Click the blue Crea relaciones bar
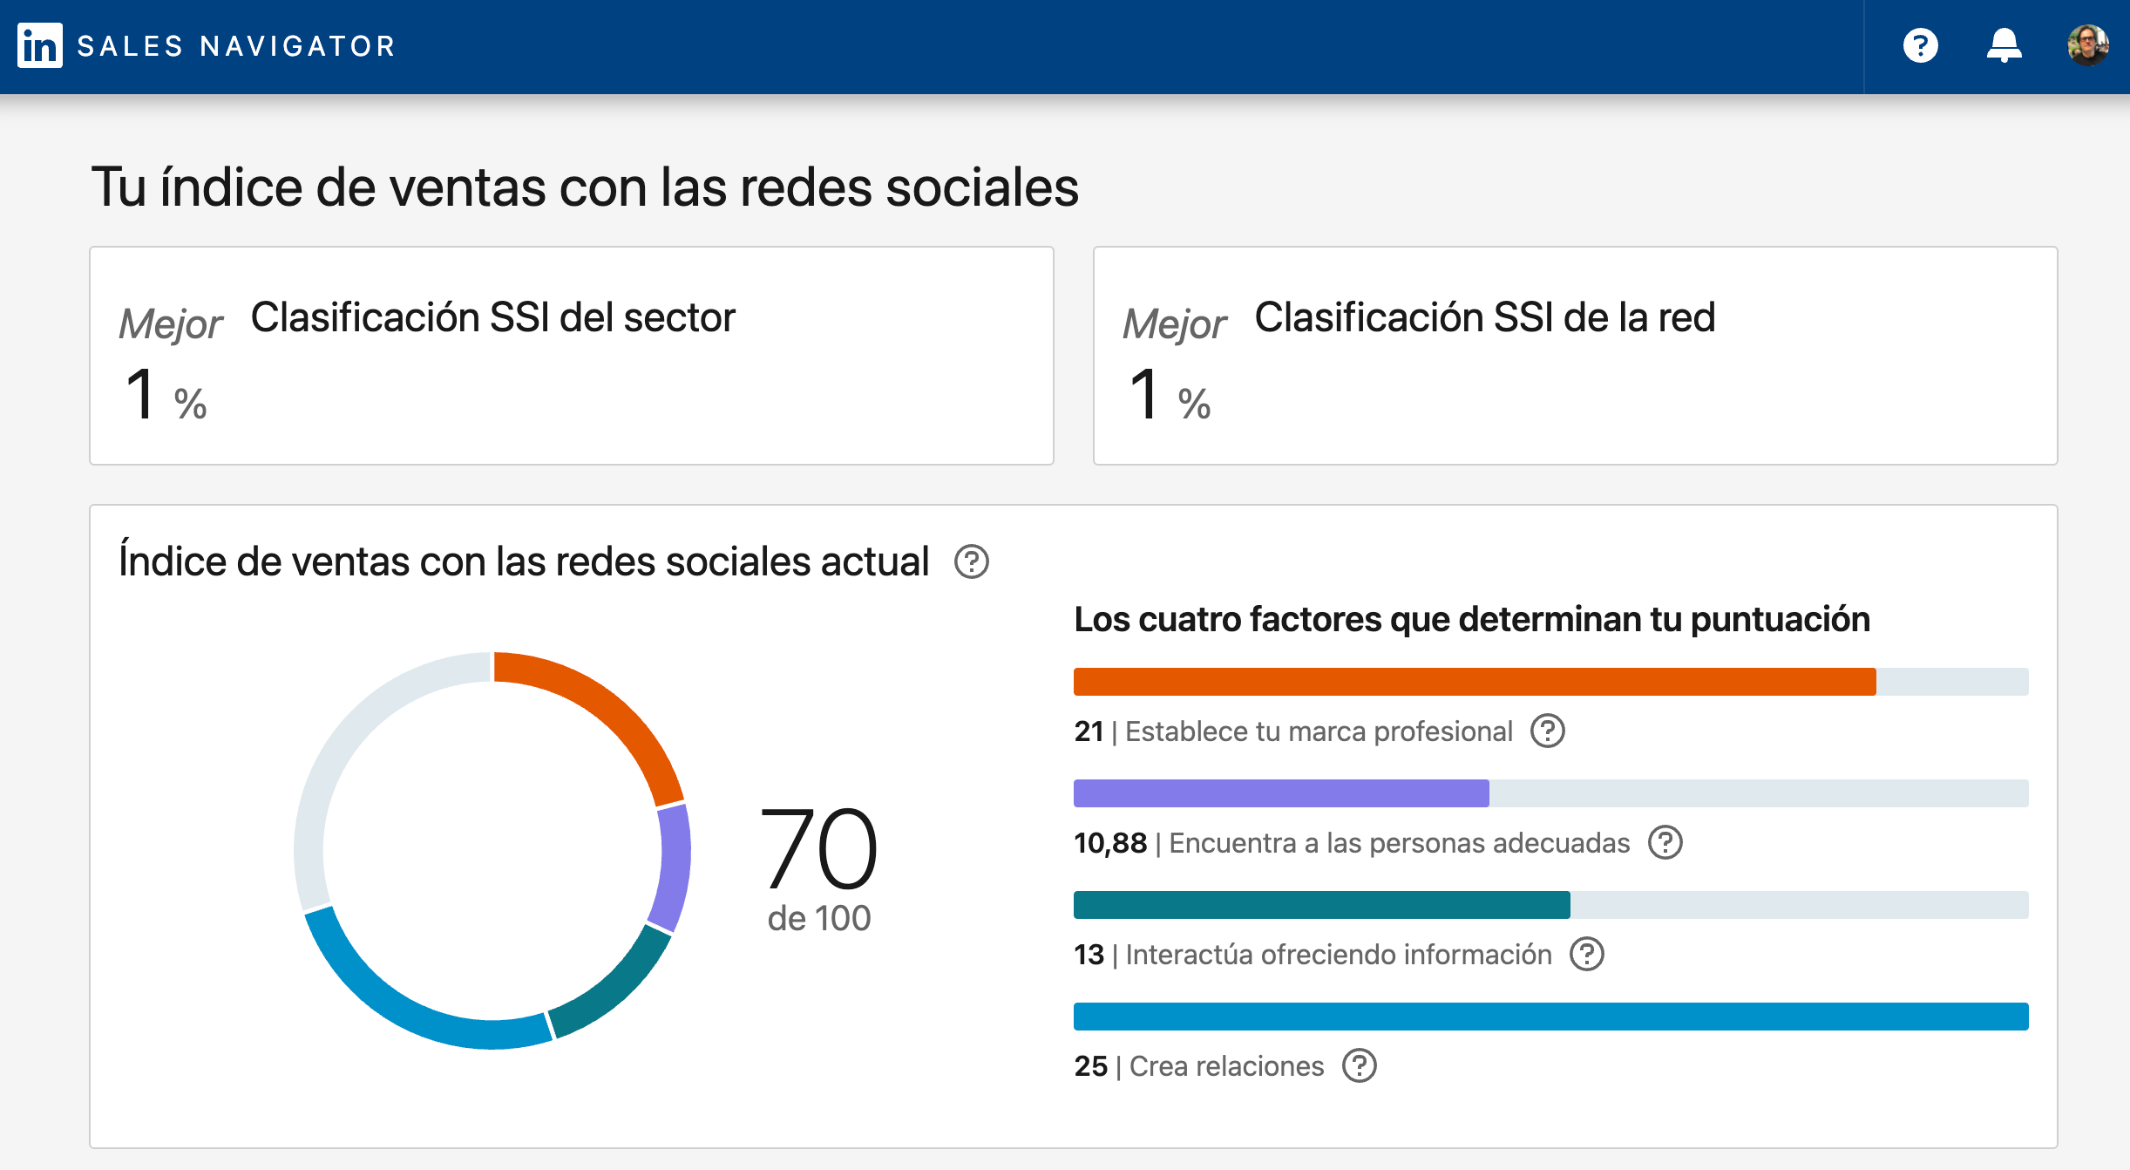The width and height of the screenshot is (2130, 1170). (1550, 1017)
